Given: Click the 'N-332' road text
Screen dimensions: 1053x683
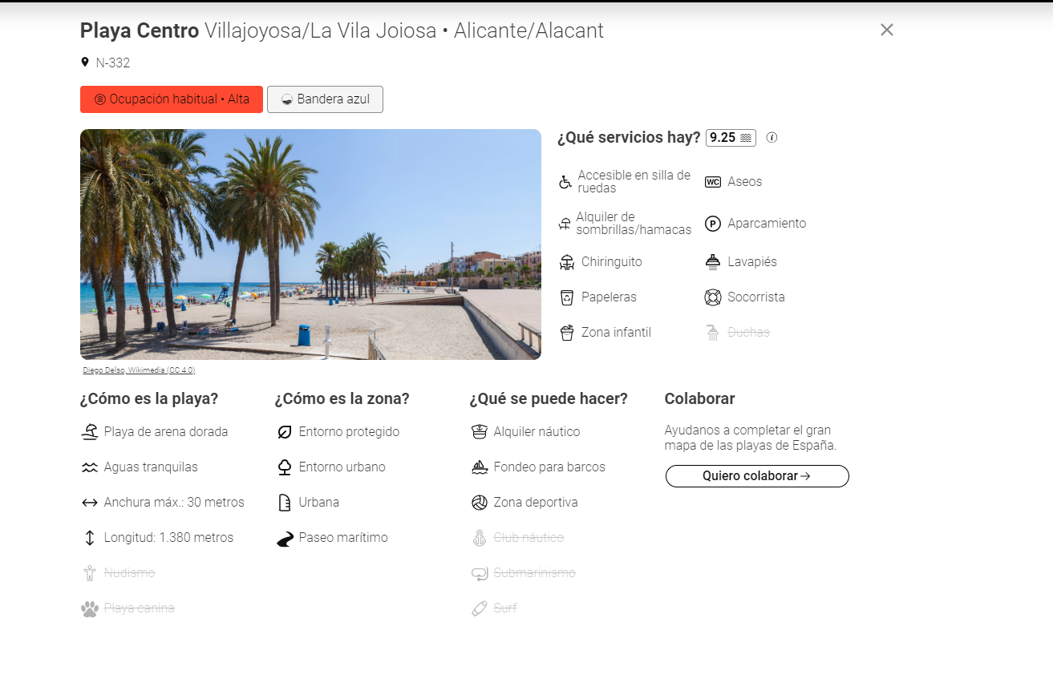Looking at the screenshot, I should [x=113, y=63].
